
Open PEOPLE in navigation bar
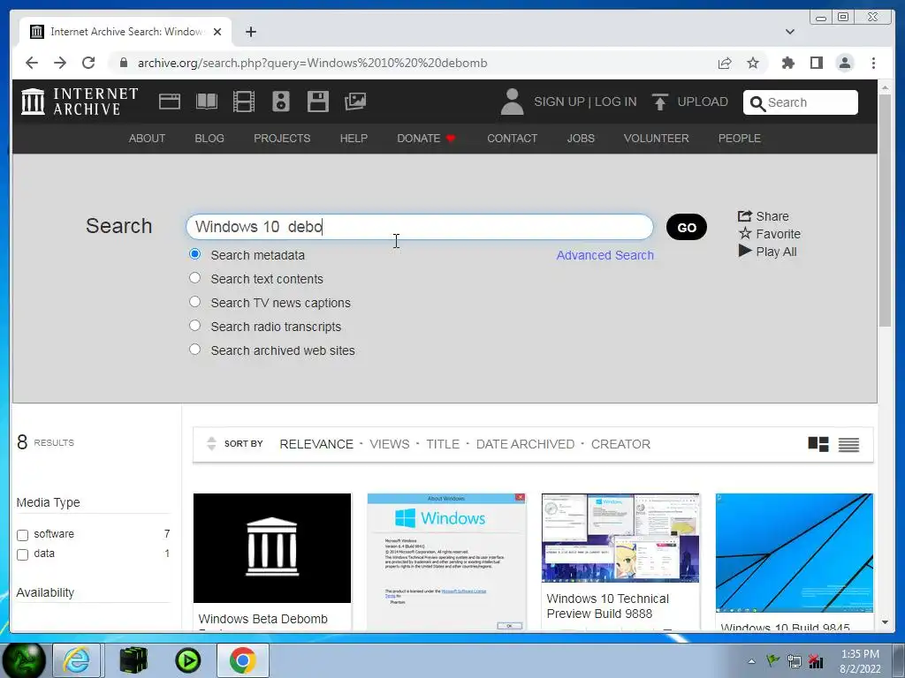coord(740,139)
